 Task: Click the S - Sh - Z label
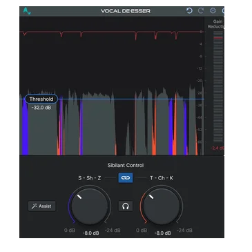coord(90,178)
